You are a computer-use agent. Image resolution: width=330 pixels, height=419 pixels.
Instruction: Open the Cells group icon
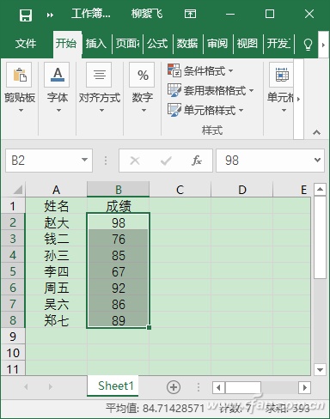pyautogui.click(x=281, y=75)
